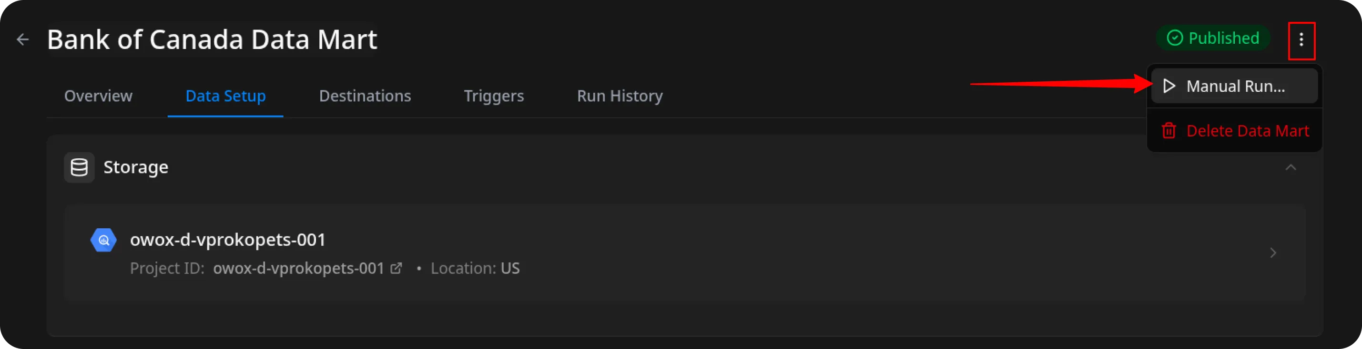Click the back arrow beside the title

pos(23,39)
